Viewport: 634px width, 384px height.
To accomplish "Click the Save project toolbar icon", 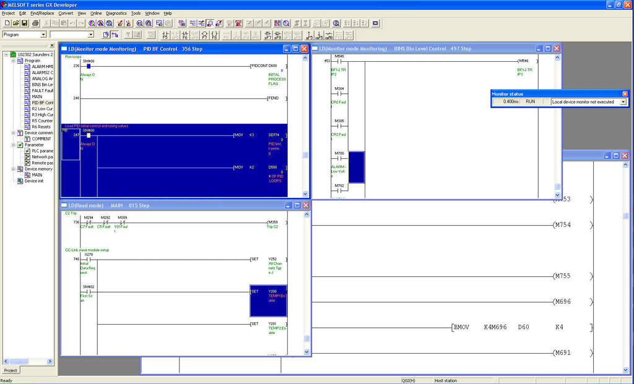I will [x=26, y=23].
